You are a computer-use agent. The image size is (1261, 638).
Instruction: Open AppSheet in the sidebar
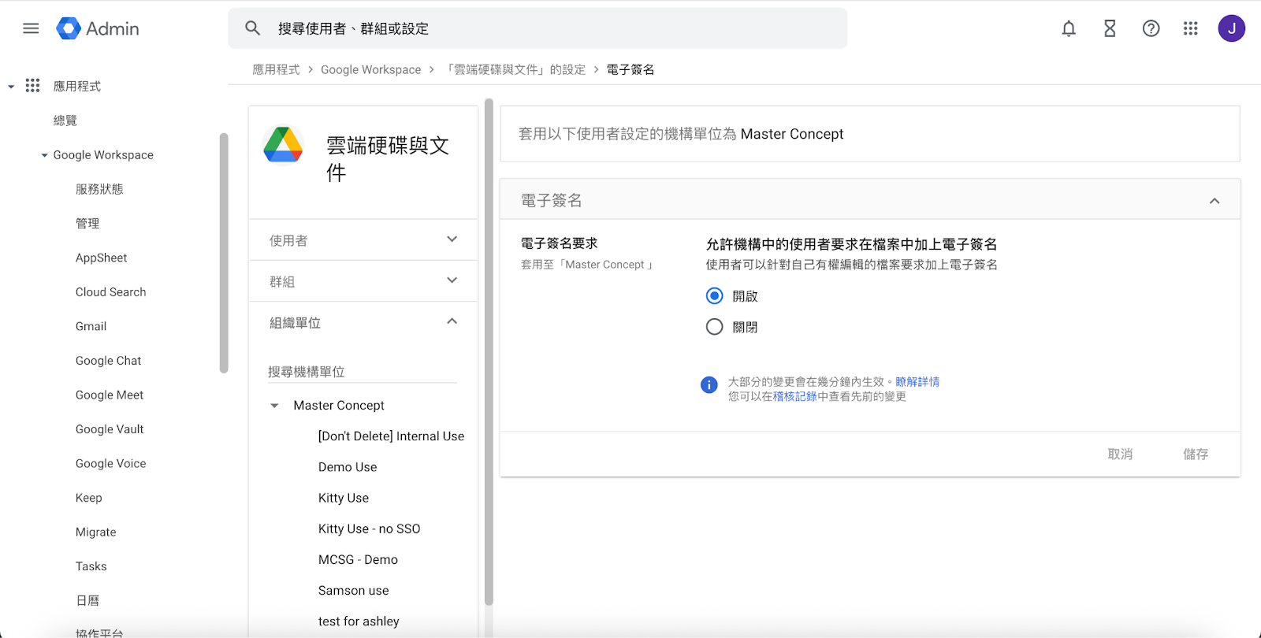[102, 258]
